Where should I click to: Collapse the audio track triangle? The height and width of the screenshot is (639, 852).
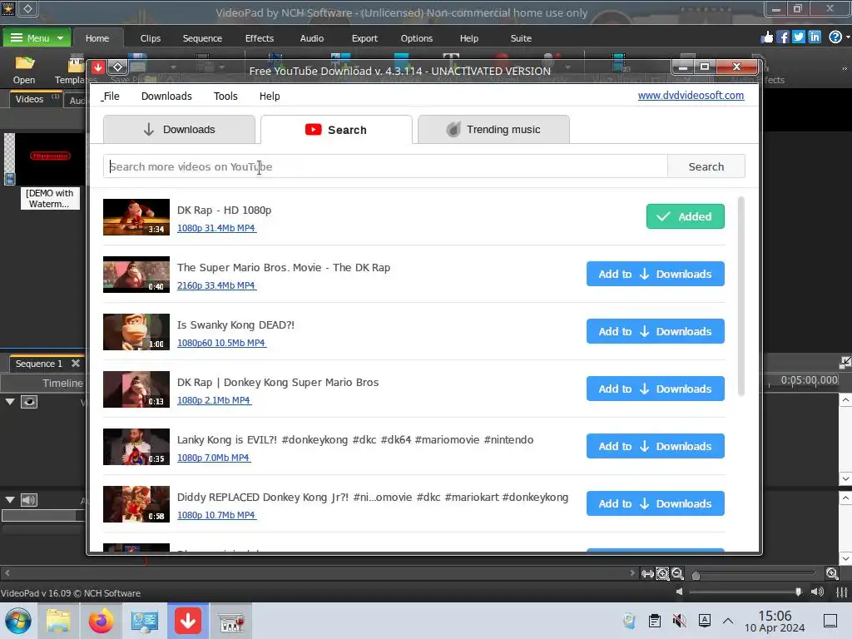(x=10, y=499)
